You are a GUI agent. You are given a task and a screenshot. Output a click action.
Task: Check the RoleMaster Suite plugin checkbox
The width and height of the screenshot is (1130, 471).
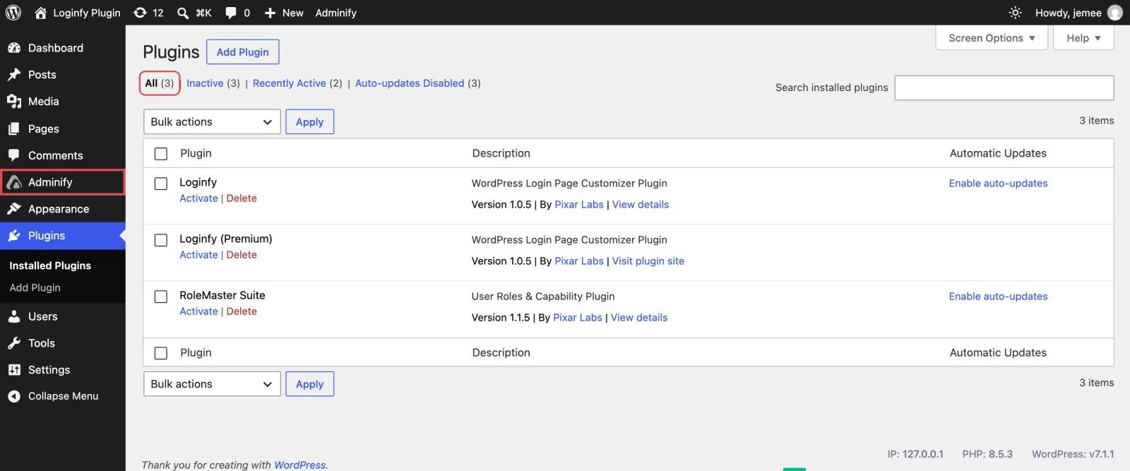(161, 297)
